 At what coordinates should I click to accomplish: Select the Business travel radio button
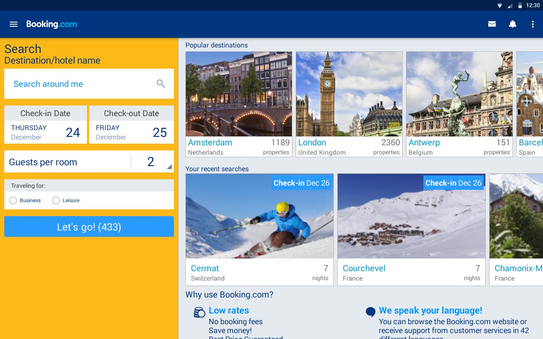tap(13, 200)
